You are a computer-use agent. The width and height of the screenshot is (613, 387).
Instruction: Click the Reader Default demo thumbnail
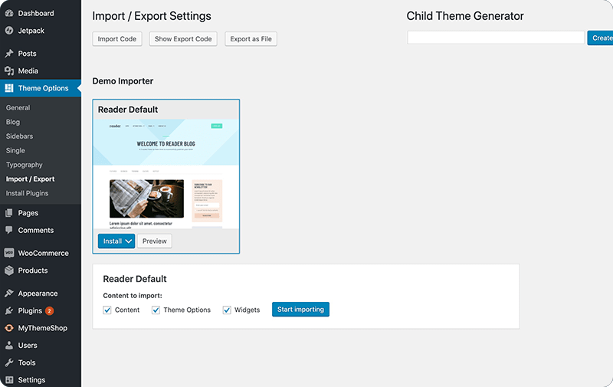click(166, 174)
